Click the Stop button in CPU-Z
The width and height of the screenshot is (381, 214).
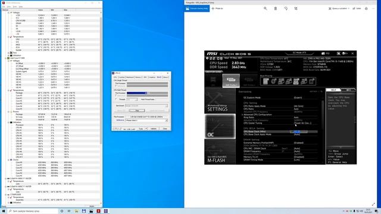tap(137, 111)
